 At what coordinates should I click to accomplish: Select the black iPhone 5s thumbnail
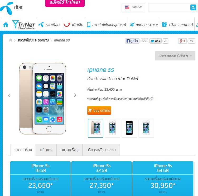pyautogui.click(x=129, y=128)
